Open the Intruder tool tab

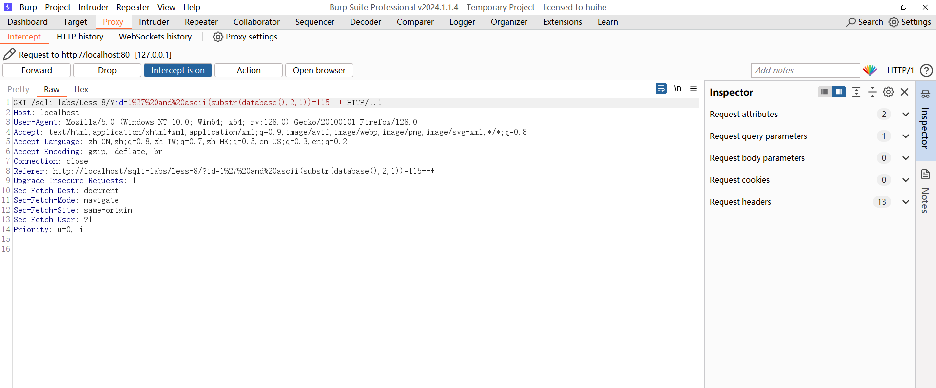point(154,22)
